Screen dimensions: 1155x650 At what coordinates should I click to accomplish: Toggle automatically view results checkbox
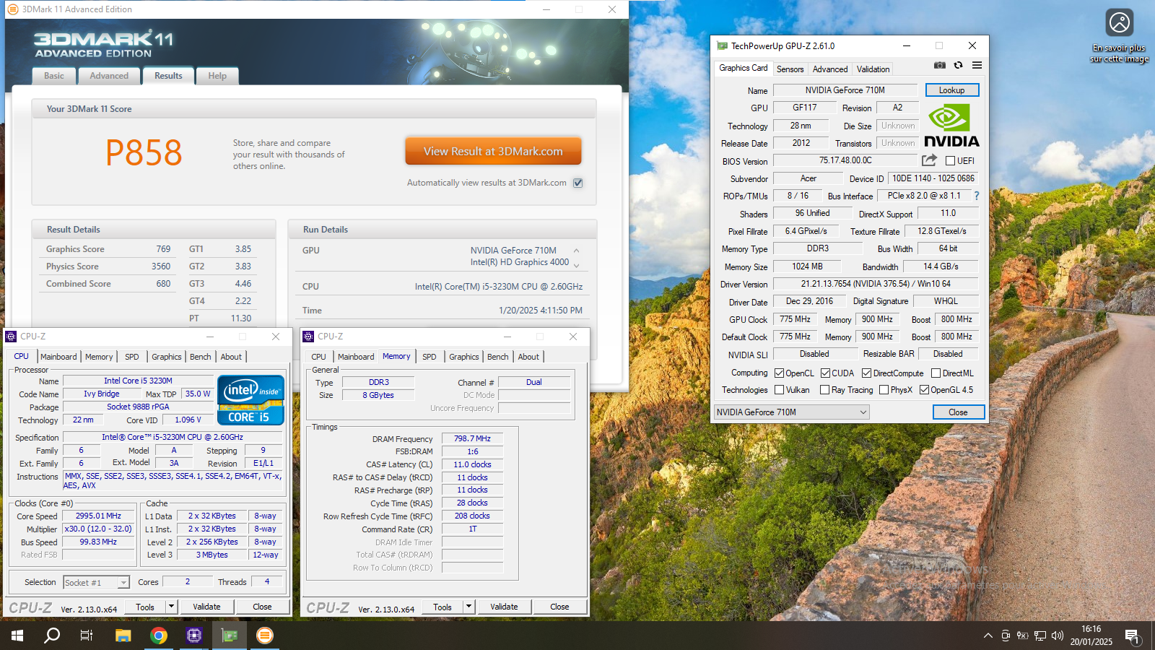click(577, 183)
